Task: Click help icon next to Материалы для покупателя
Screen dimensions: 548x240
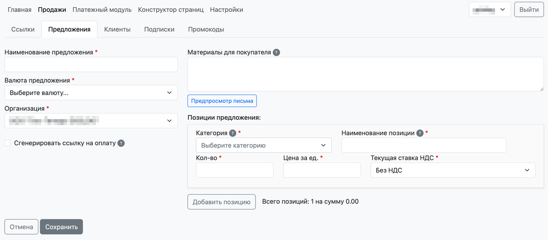Action: tap(277, 53)
